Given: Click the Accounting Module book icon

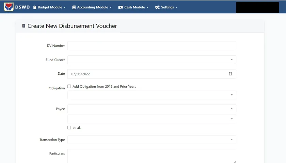Looking at the screenshot, I should click(x=74, y=7).
